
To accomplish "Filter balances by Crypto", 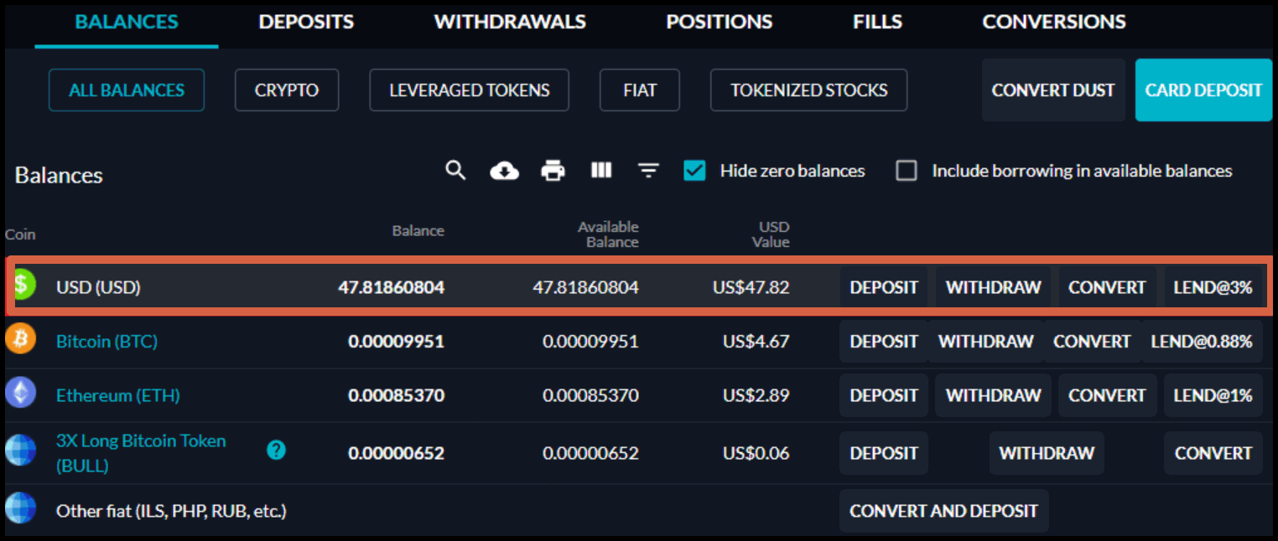I will click(287, 90).
